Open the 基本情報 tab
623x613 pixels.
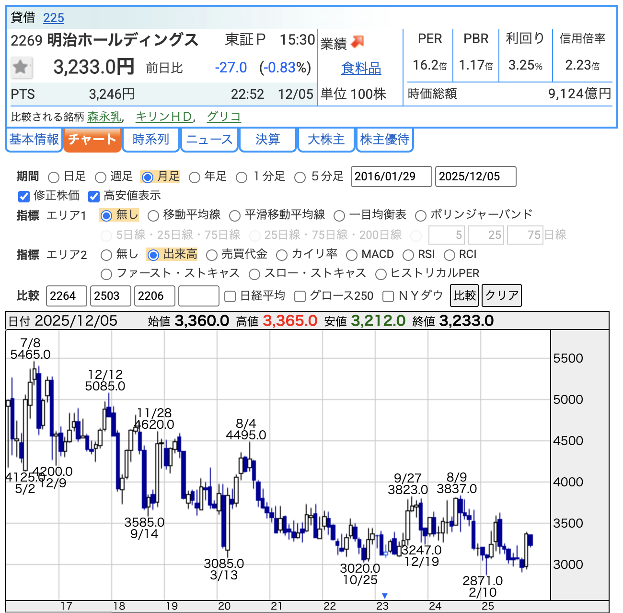click(x=34, y=140)
